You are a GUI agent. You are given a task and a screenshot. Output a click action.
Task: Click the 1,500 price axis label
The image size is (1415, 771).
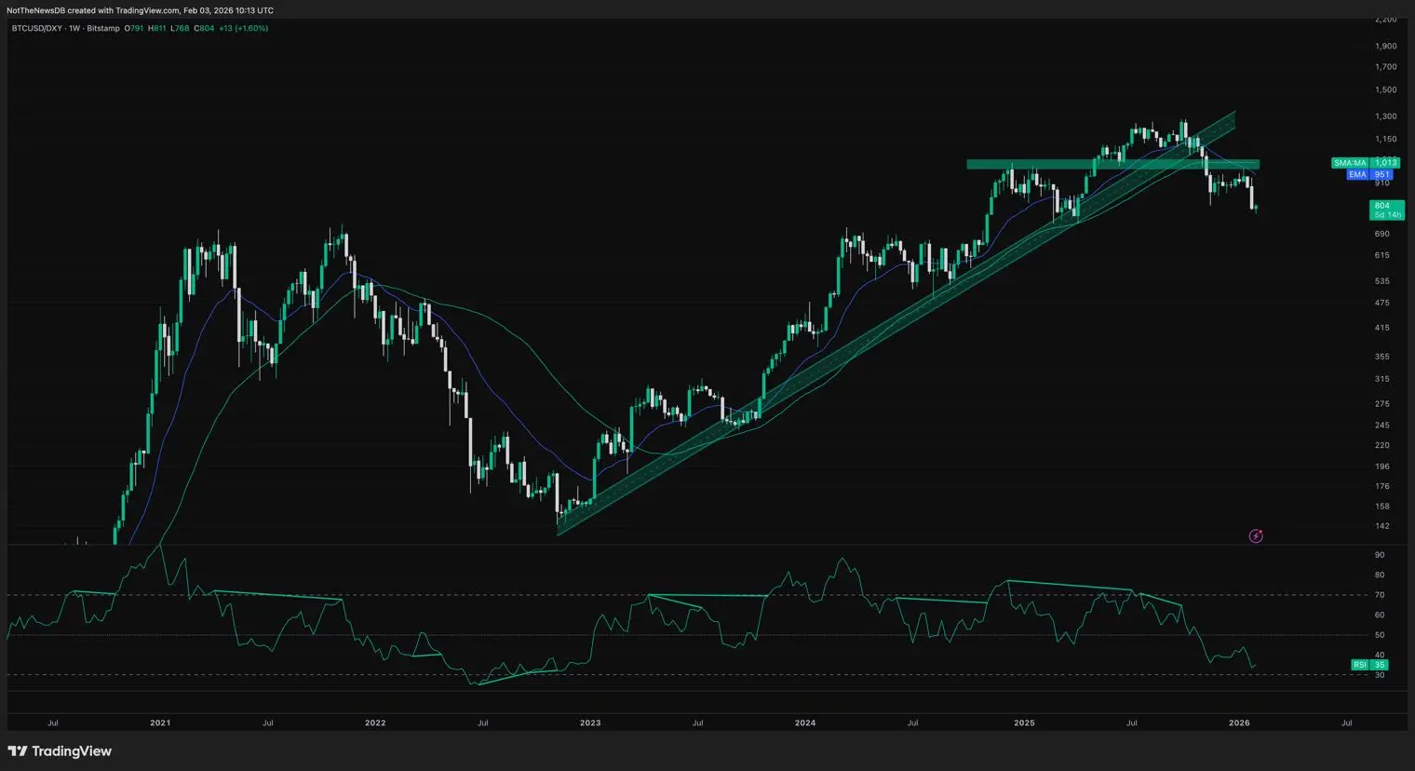coord(1385,90)
